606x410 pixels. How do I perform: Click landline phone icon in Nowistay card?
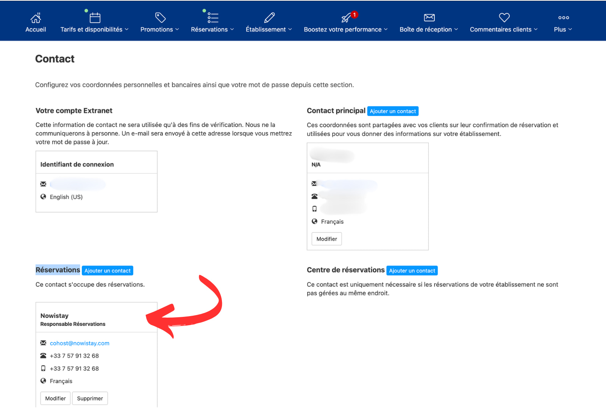(x=43, y=355)
